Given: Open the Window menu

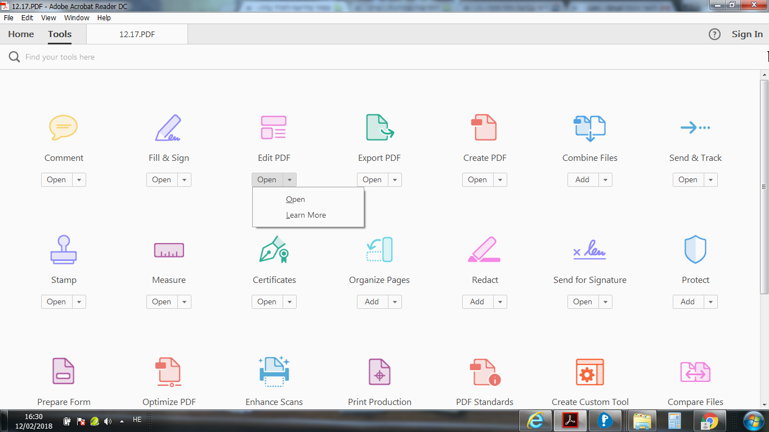Looking at the screenshot, I should coord(77,18).
